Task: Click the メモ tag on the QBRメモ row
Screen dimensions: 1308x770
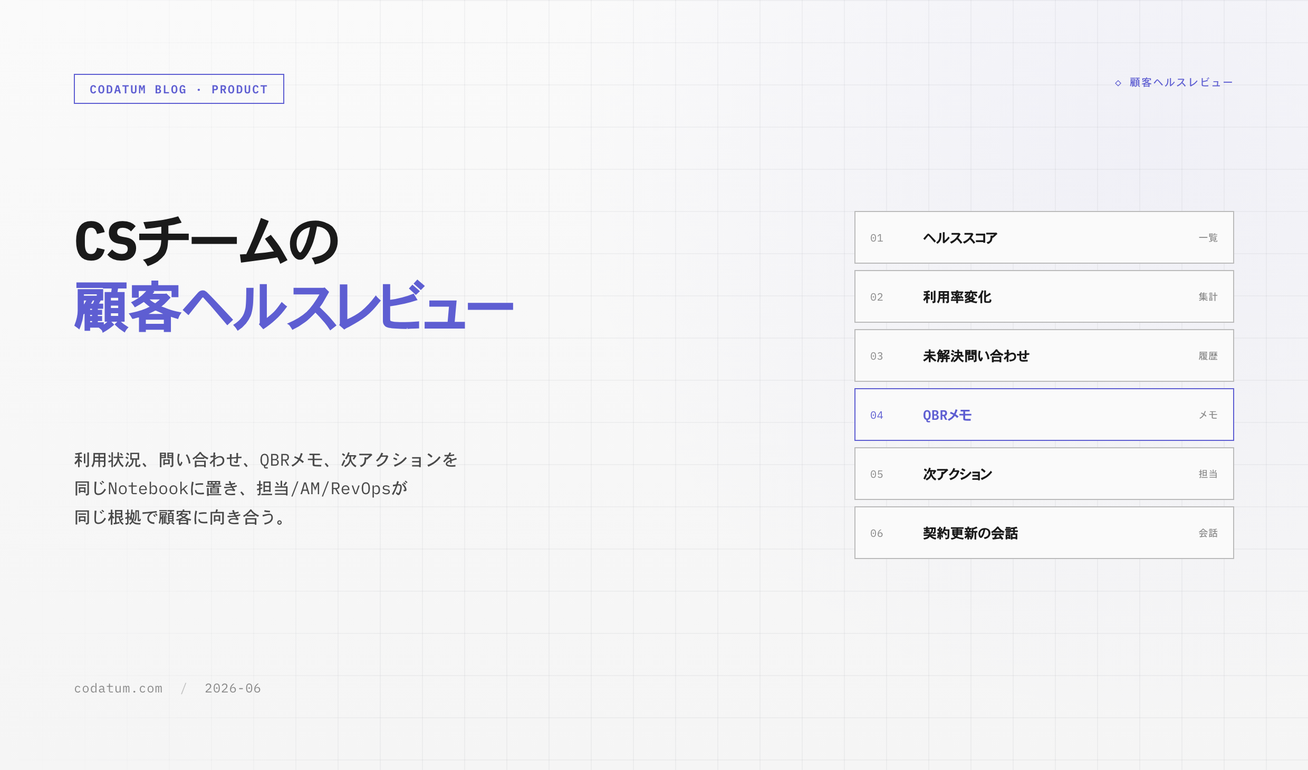Action: [1208, 415]
